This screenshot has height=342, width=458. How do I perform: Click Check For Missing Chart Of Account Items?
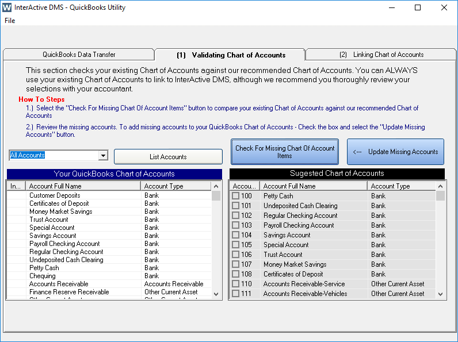[285, 152]
